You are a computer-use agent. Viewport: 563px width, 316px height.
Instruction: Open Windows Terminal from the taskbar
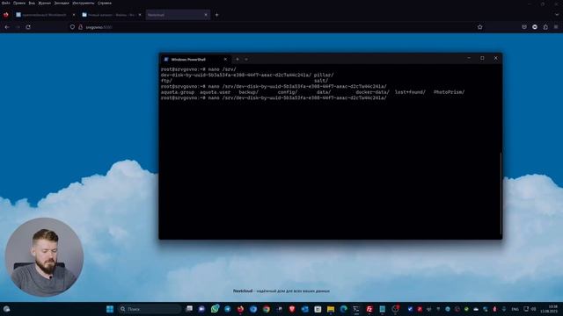click(356, 309)
